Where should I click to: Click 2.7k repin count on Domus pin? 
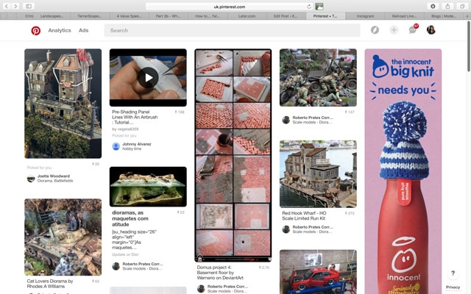click(x=264, y=268)
